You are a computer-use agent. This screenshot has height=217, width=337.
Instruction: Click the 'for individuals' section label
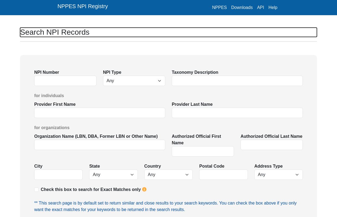pyautogui.click(x=49, y=96)
